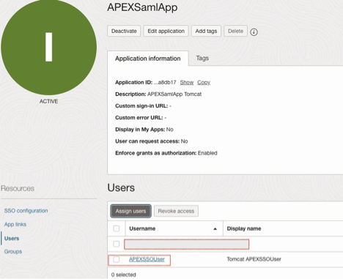This screenshot has height=279, width=343.
Task: Click the Delete button
Action: pyautogui.click(x=235, y=31)
